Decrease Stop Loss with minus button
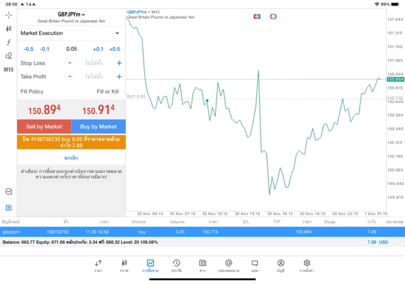Image resolution: width=405 pixels, height=283 pixels. [x=70, y=63]
